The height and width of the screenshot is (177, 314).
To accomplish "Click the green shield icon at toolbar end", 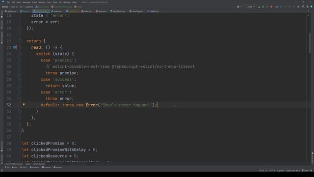I will coord(312,6).
